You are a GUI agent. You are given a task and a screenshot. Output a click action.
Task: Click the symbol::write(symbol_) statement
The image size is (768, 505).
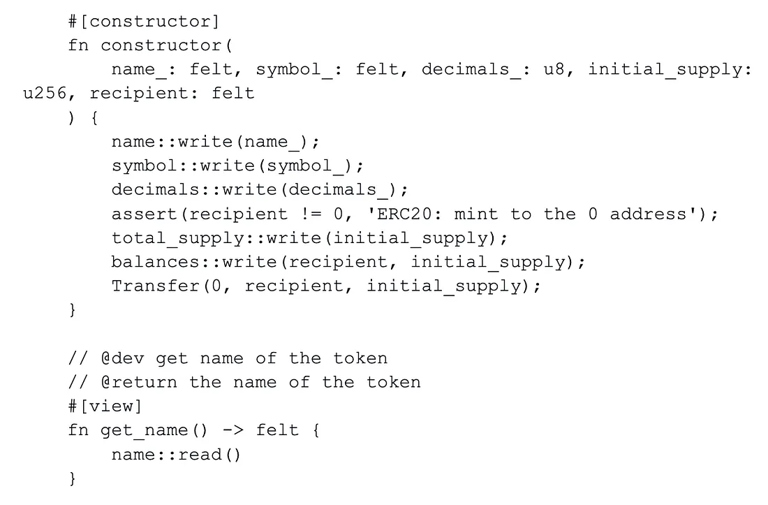coord(237,166)
